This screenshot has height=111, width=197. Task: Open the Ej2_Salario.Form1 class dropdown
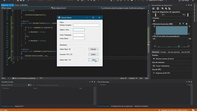pyautogui.click(x=99, y=8)
